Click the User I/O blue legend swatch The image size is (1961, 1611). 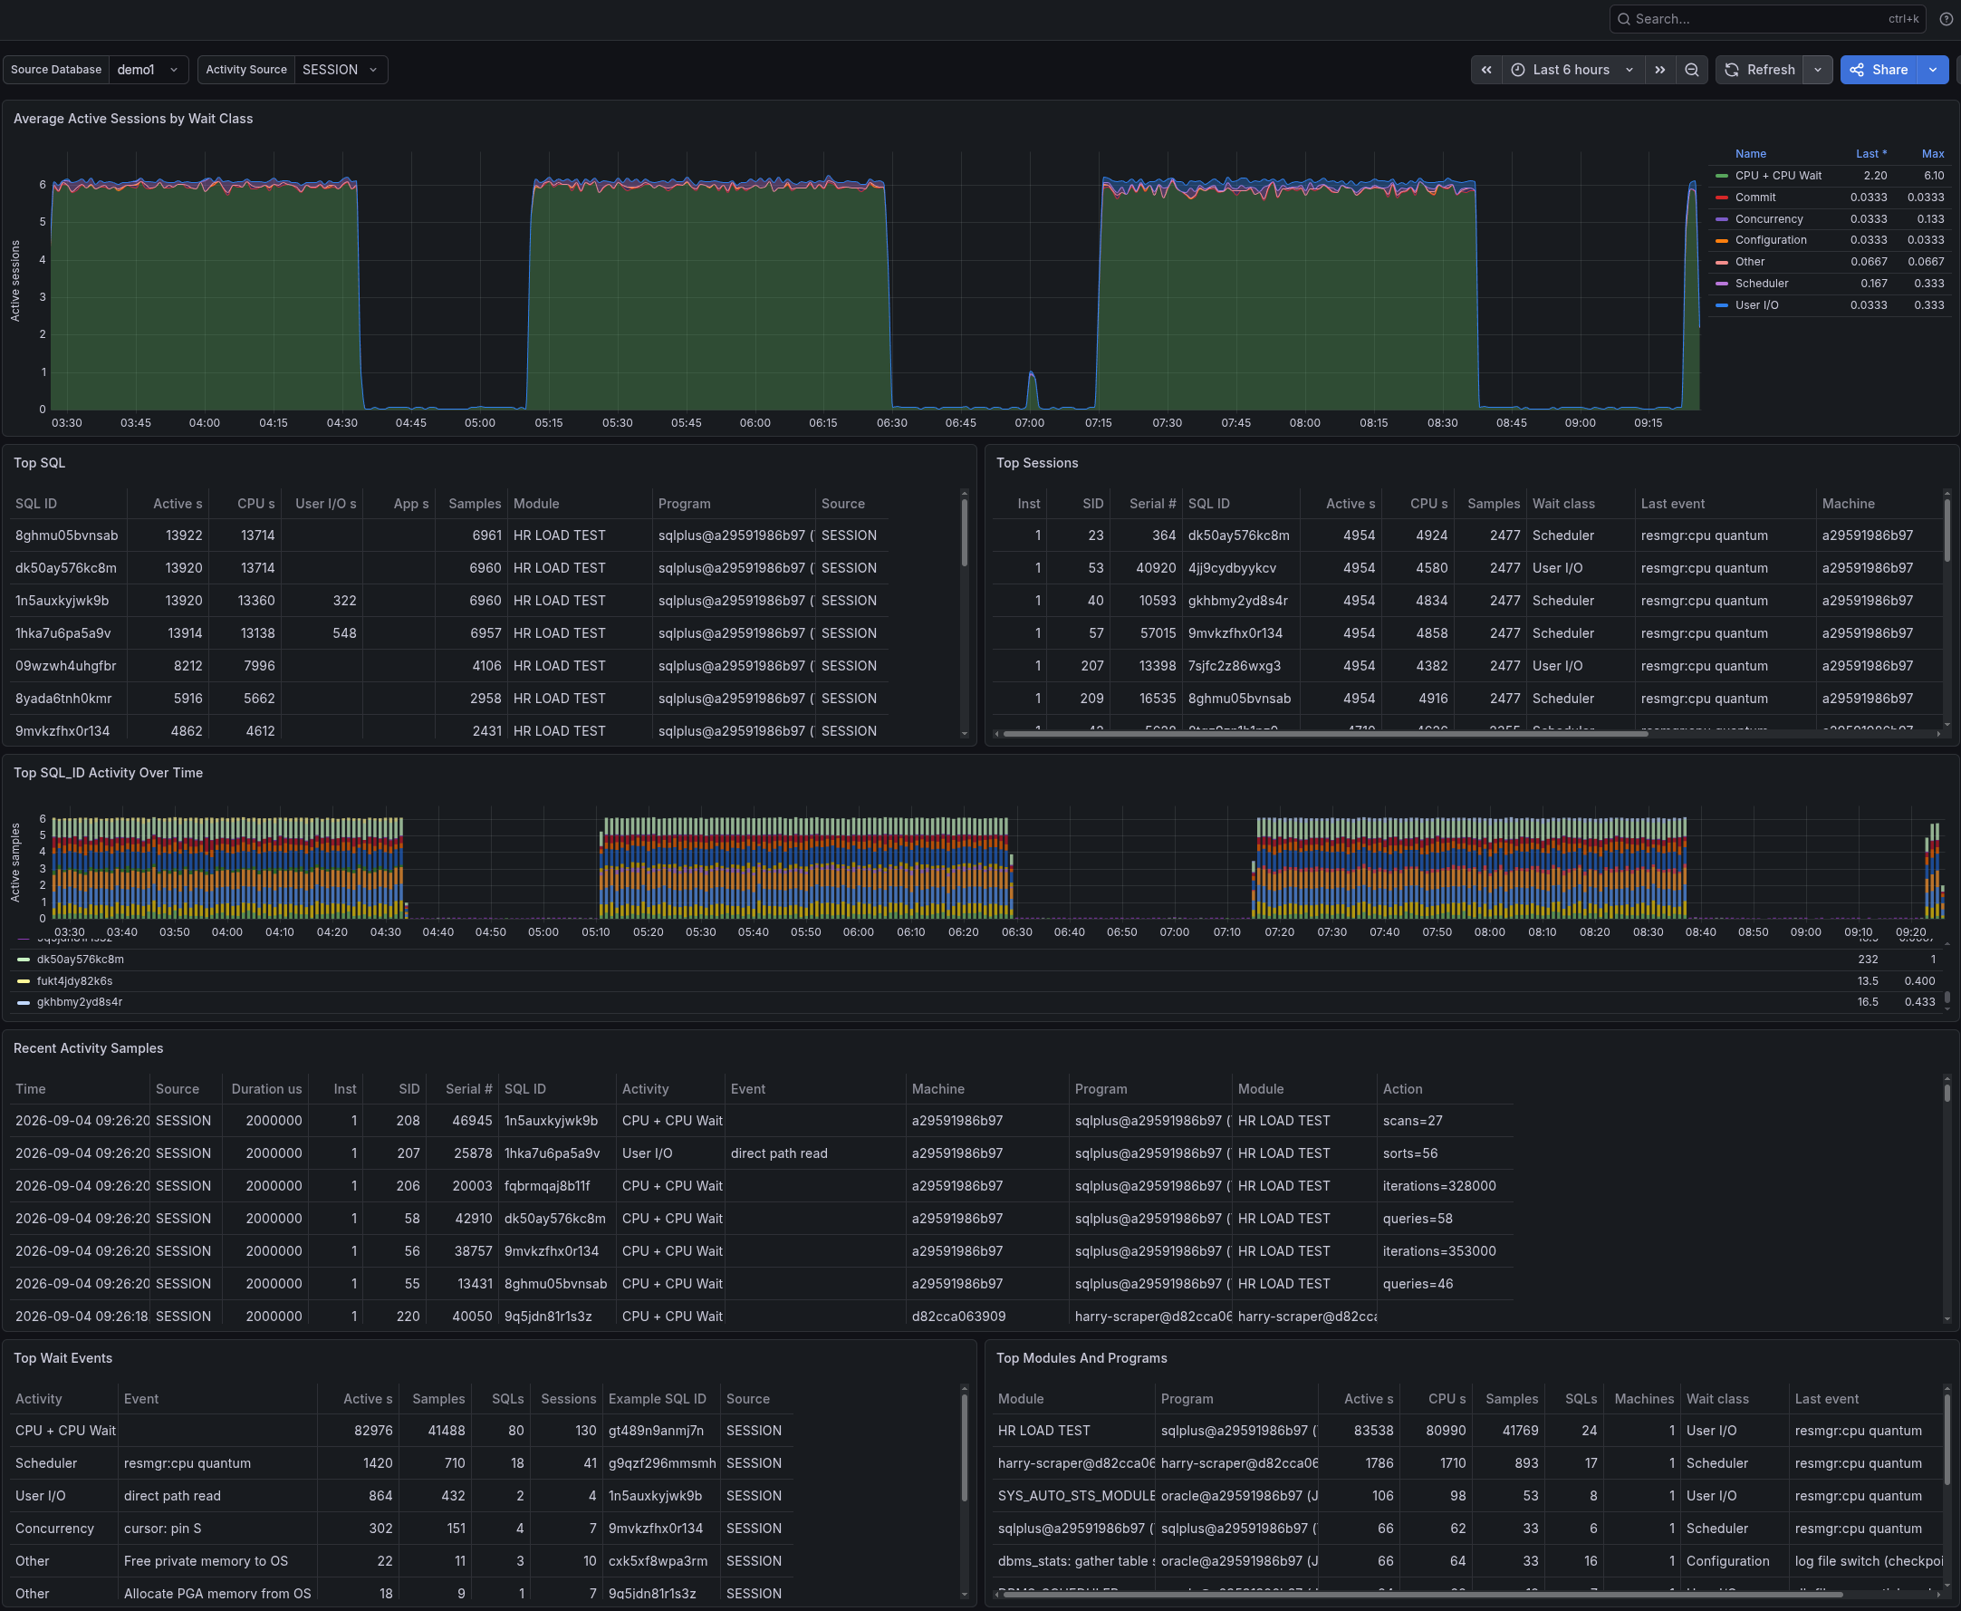click(1722, 305)
